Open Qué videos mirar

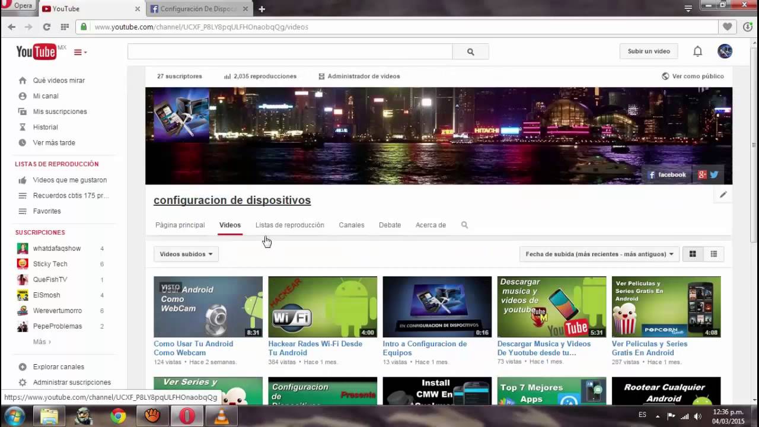(59, 80)
